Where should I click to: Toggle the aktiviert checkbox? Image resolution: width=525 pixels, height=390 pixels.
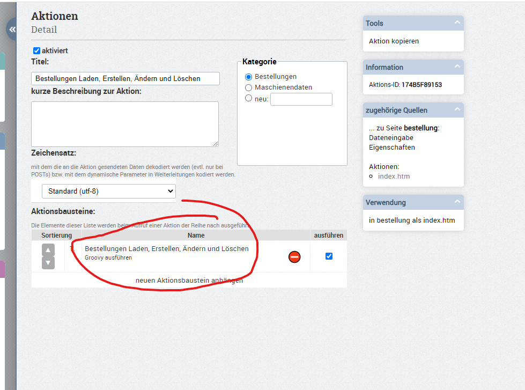(36, 51)
